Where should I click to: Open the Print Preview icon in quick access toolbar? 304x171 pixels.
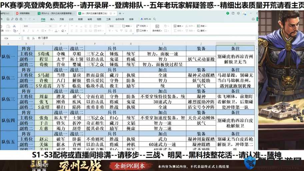coord(21,19)
